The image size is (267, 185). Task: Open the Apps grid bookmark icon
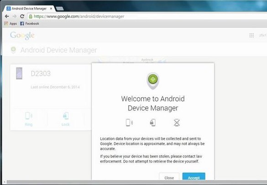(6, 23)
